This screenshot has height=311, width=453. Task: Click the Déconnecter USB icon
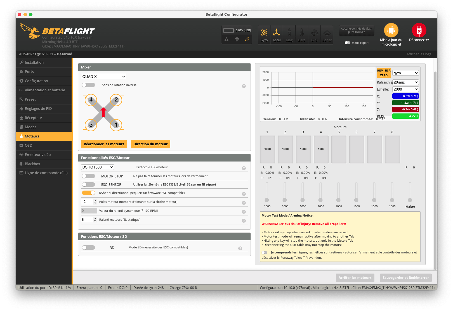[419, 30]
